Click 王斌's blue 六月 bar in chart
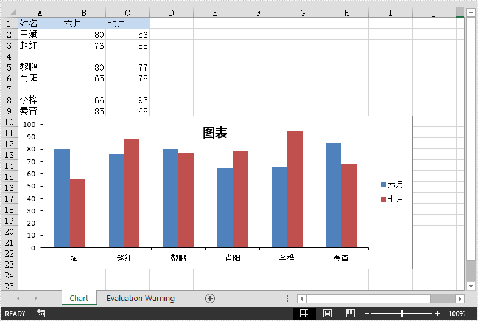This screenshot has width=478, height=321. click(x=62, y=198)
